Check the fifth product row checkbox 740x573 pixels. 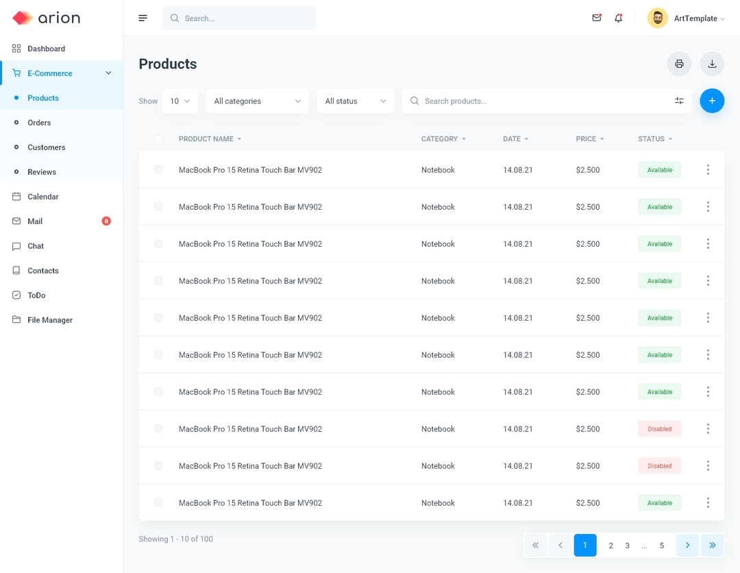[x=158, y=317]
